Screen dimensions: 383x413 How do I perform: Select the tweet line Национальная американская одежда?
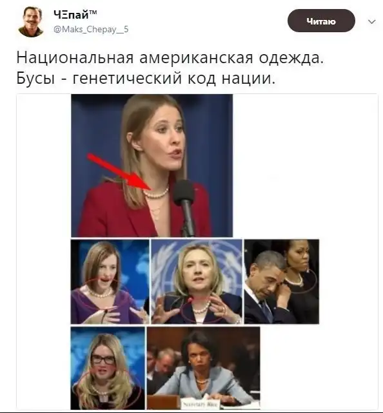[170, 58]
